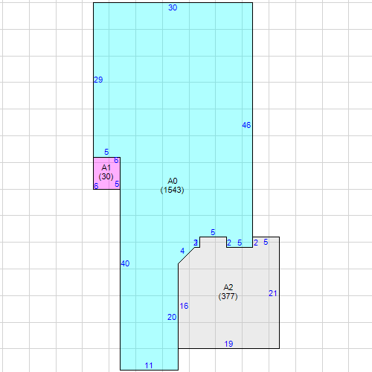Select the A1 (30) area label
This screenshot has height=372, width=372.
click(x=106, y=172)
